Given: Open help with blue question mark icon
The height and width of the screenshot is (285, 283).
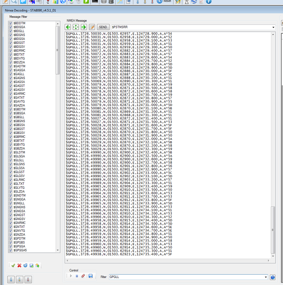Looking at the screenshot, I should (x=273, y=277).
